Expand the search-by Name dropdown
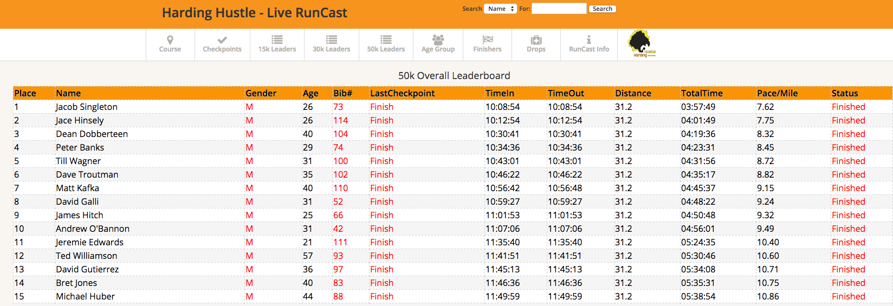The image size is (893, 306). 500,9
